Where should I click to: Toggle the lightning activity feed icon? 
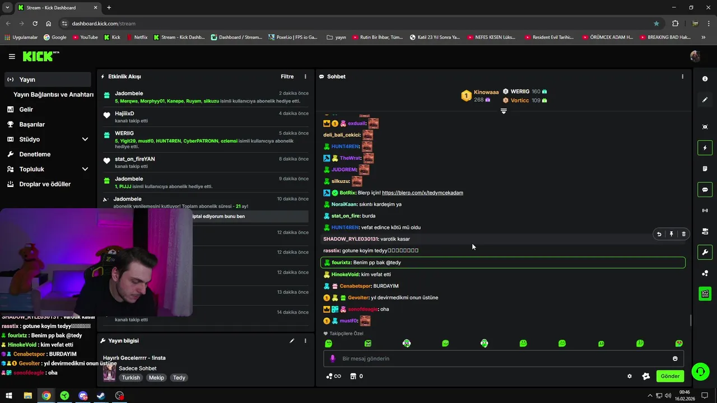(705, 148)
